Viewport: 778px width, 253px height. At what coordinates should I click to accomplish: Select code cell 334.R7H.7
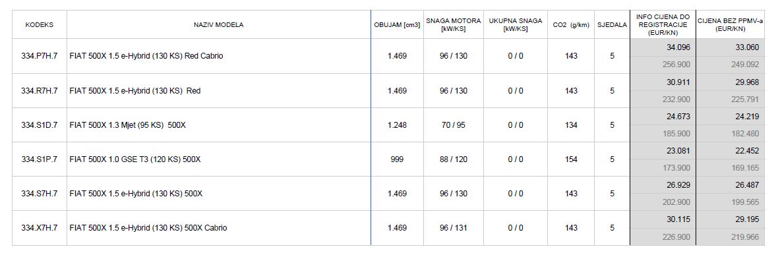[39, 91]
